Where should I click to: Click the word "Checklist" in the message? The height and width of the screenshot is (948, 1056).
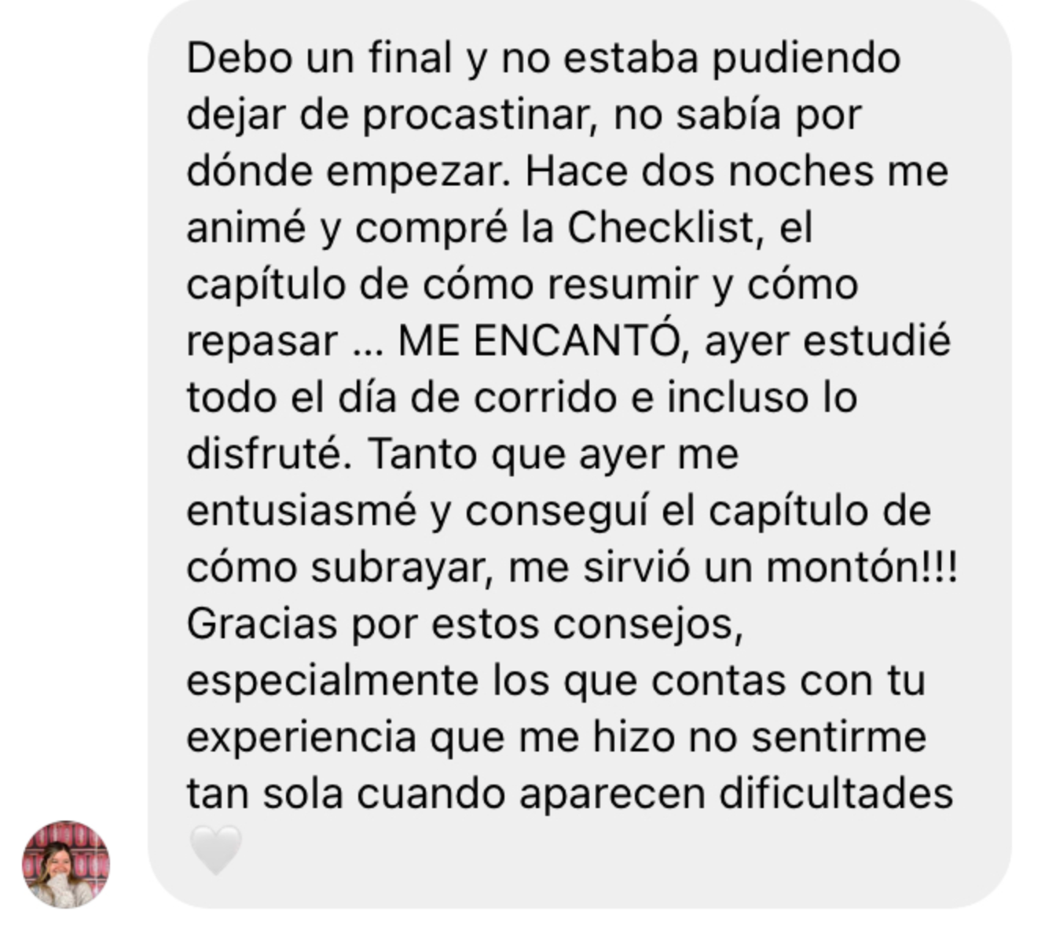tap(661, 228)
